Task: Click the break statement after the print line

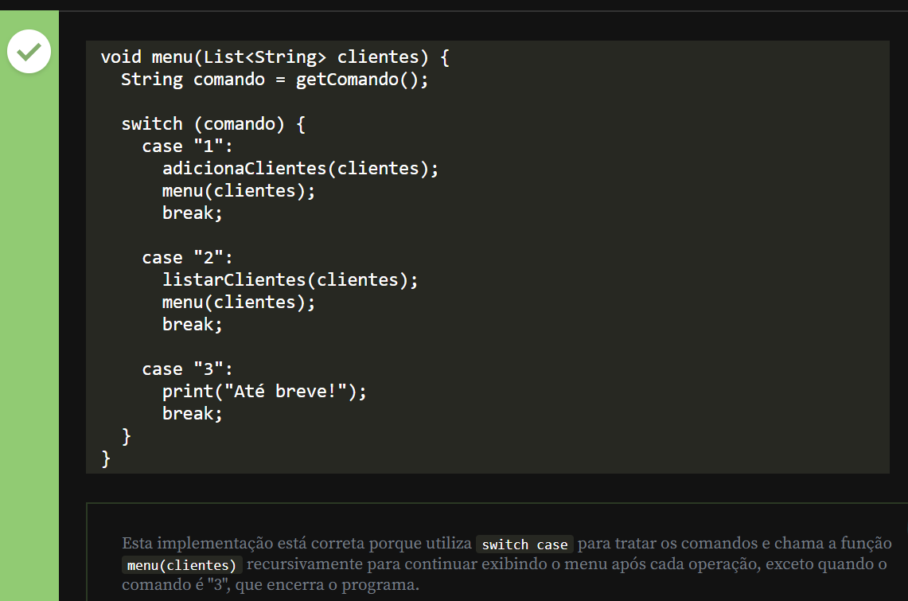Action: 193,414
